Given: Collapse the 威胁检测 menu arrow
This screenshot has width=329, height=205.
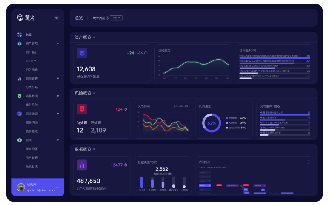Looking at the screenshot, I should pos(58,96).
